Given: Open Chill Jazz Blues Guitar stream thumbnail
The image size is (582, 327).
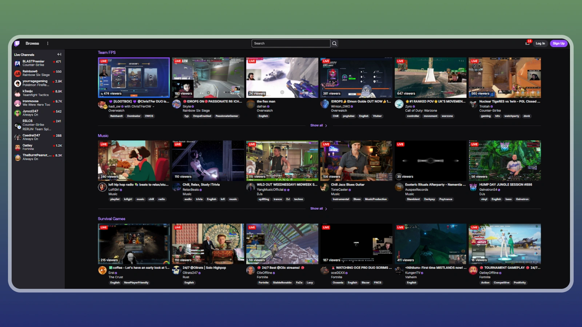Looking at the screenshot, I should click(x=356, y=161).
